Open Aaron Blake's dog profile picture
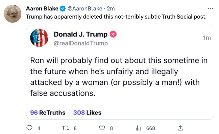219x134 pixels. pyautogui.click(x=13, y=14)
